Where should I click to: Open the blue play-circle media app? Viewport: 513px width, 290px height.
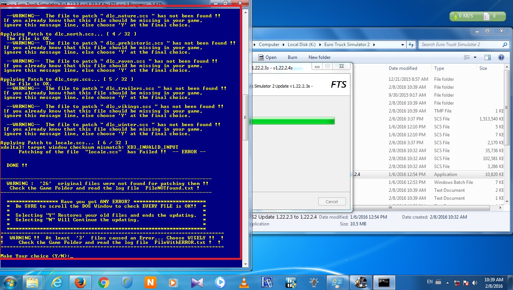click(x=221, y=282)
